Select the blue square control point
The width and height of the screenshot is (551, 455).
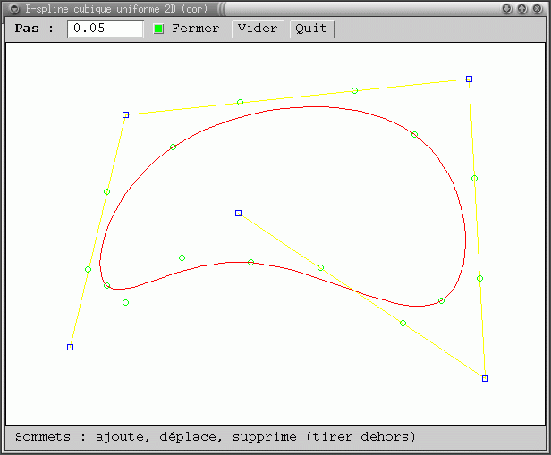tap(485, 378)
